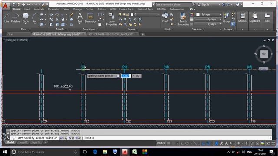The height and width of the screenshot is (156, 278).
Task: Click Array option in command line
Action: [64, 138]
